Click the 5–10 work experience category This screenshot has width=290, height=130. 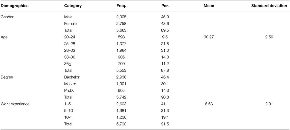[x=69, y=110]
